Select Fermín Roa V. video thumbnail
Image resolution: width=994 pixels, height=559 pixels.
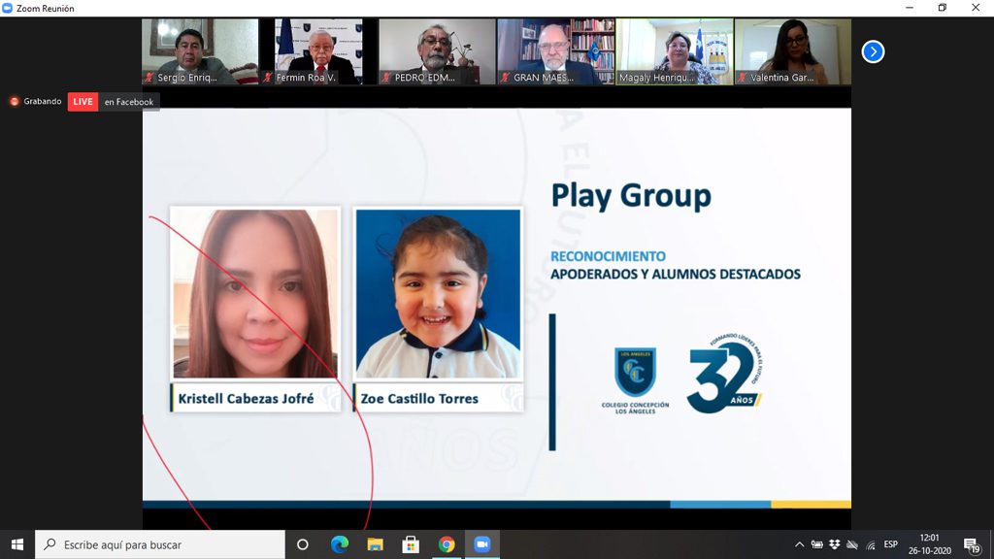(x=318, y=49)
